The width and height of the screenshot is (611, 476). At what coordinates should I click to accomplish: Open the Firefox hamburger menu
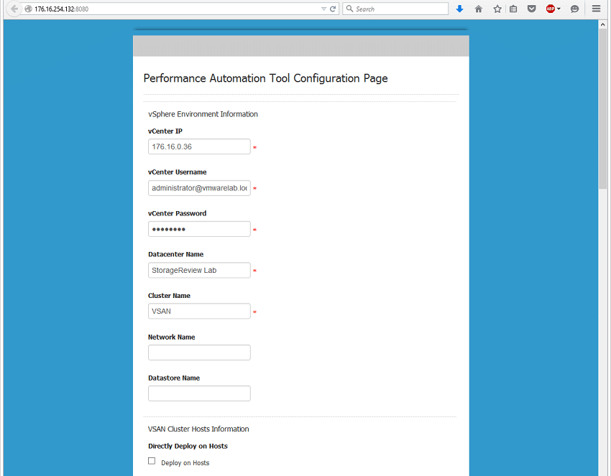pos(596,9)
